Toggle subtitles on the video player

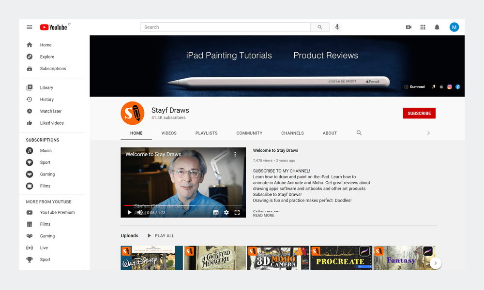coord(216,212)
